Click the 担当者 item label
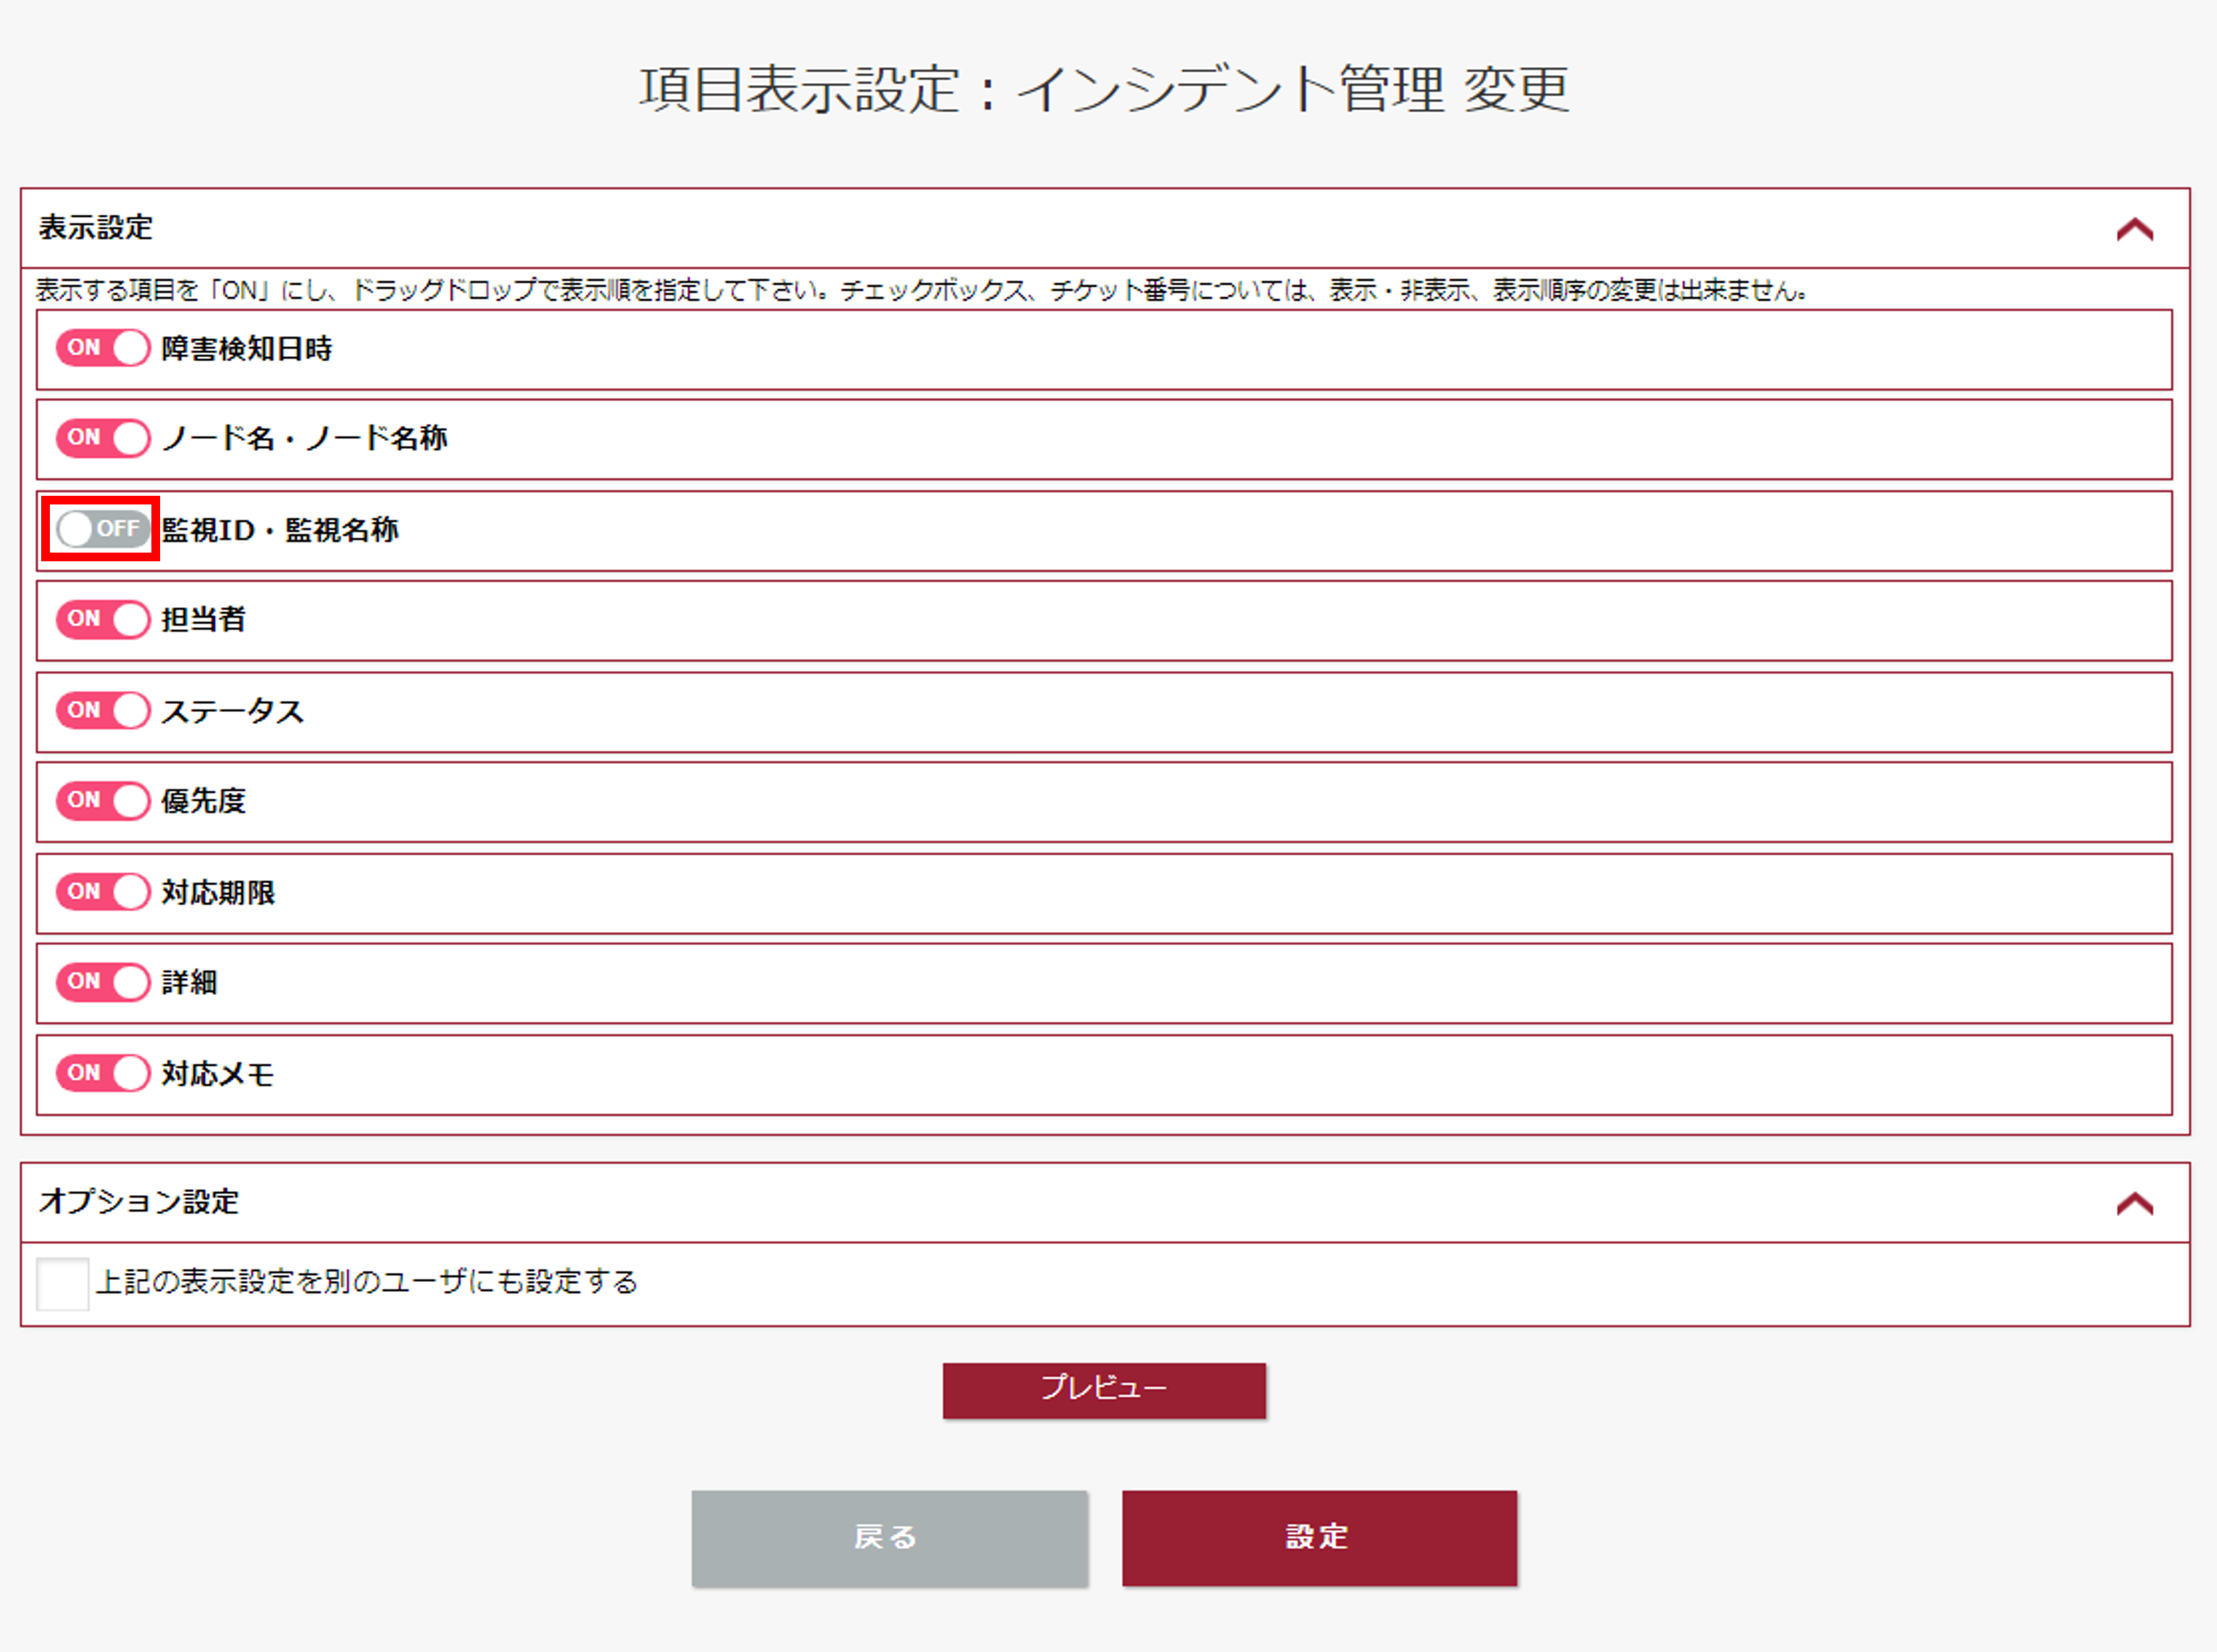 [204, 620]
